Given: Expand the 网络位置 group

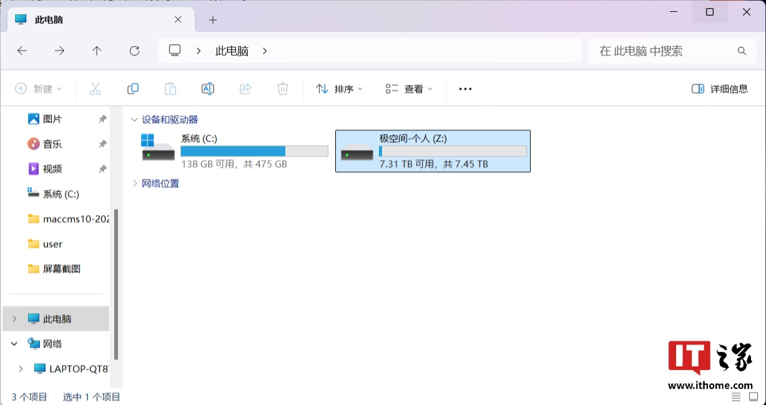Looking at the screenshot, I should pyautogui.click(x=134, y=183).
